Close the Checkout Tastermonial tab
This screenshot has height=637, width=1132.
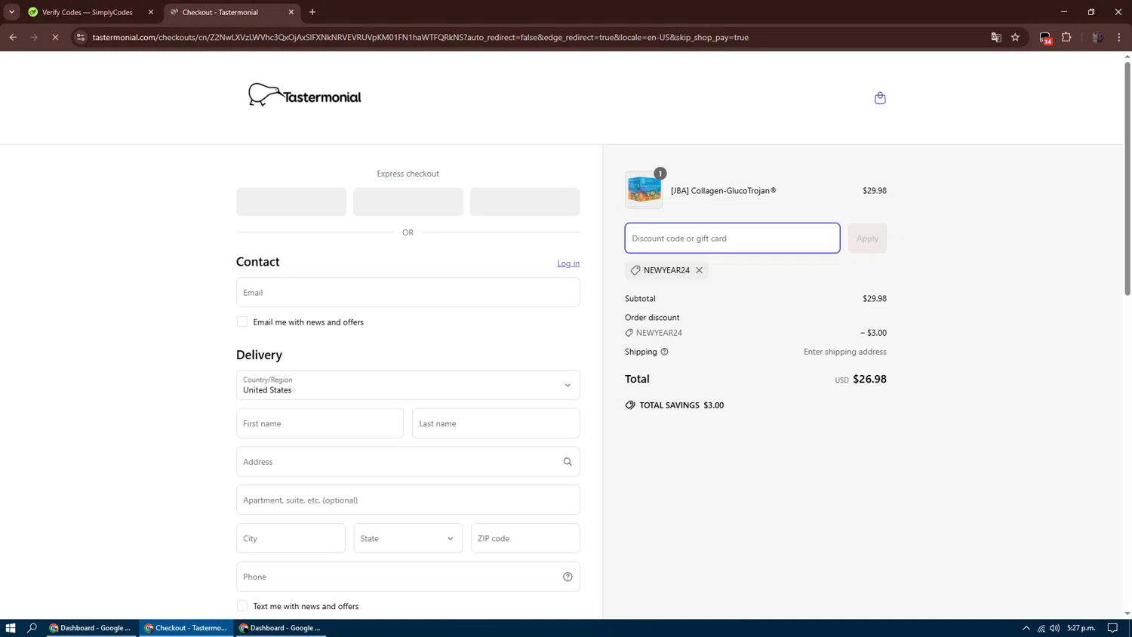(x=291, y=12)
